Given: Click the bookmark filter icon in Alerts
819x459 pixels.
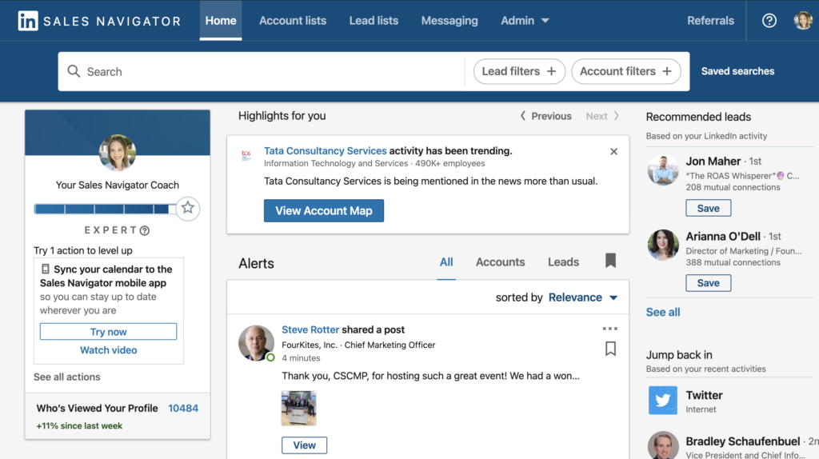Looking at the screenshot, I should (610, 261).
